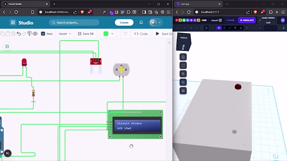Open the Brave wallet icon
This screenshot has width=287, height=161.
click(150, 12)
